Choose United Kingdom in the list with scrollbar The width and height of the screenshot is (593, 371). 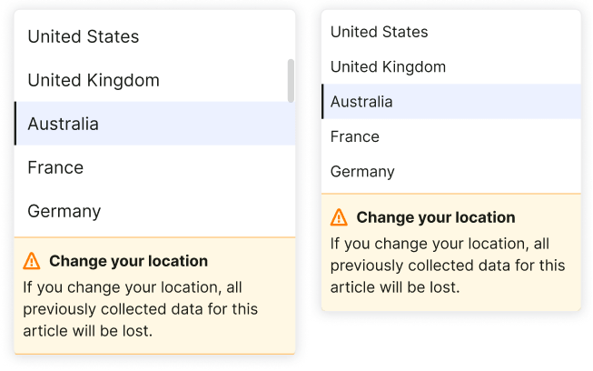154,80
